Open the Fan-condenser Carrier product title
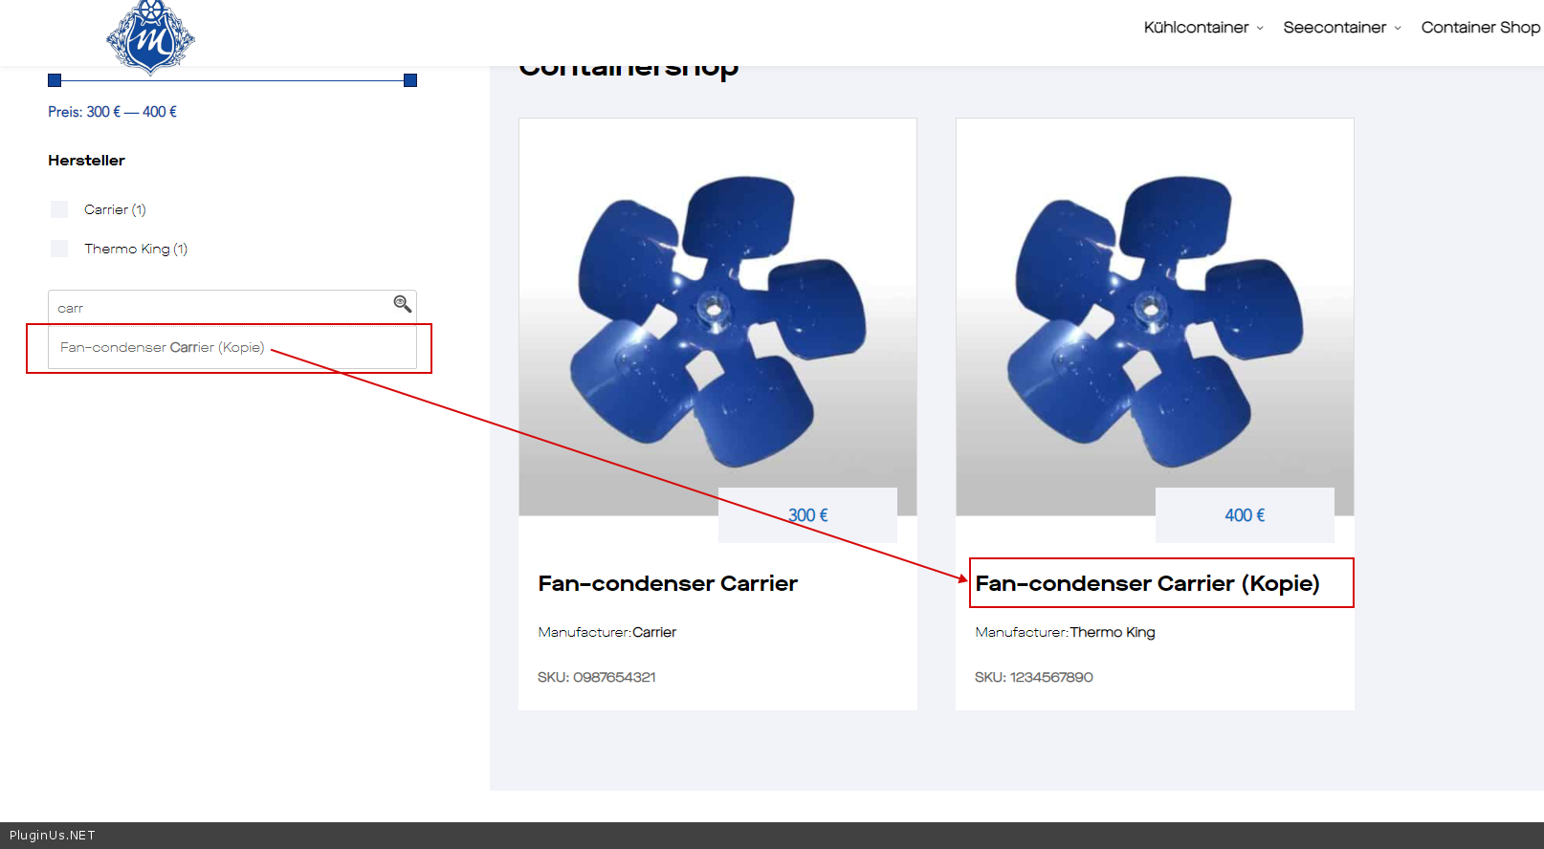 (x=668, y=583)
